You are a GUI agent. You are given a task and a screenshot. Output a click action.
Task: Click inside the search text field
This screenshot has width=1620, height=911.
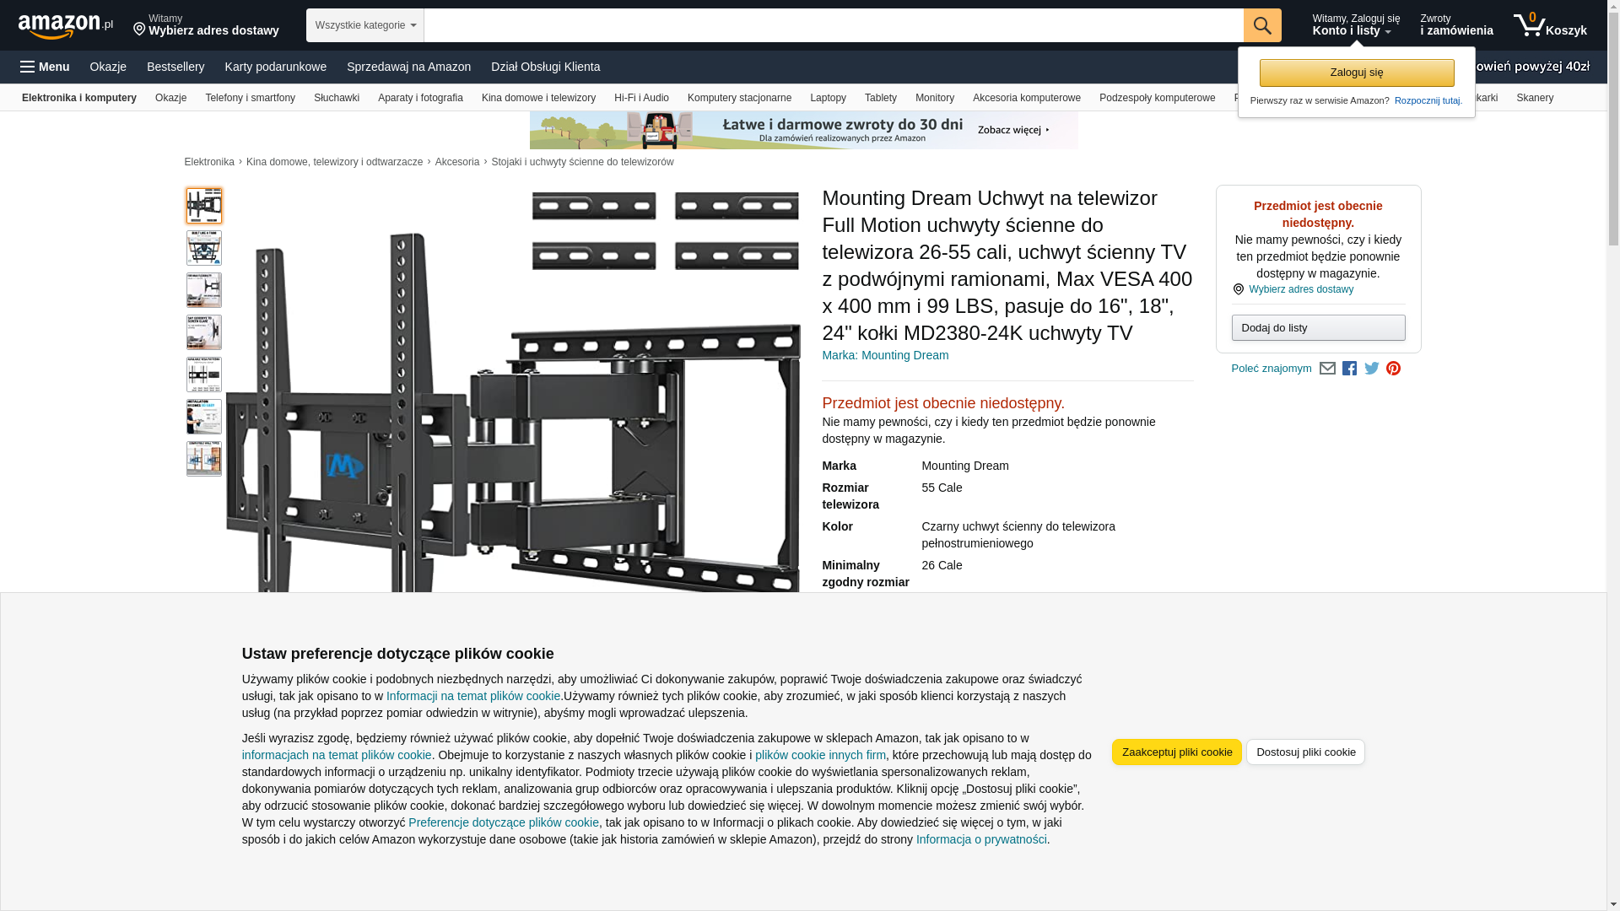[x=833, y=25]
